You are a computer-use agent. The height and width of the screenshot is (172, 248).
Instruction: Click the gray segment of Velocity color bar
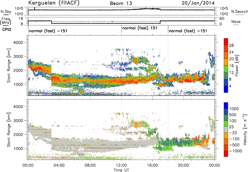tap(226, 129)
